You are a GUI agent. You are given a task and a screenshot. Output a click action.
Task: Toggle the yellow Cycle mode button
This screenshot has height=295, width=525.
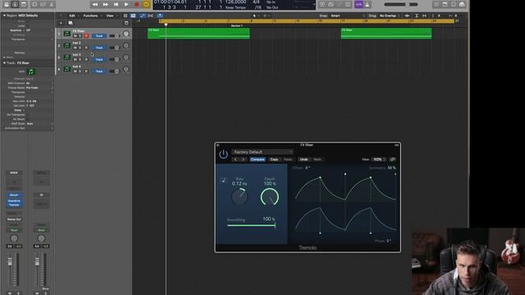coord(146,4)
